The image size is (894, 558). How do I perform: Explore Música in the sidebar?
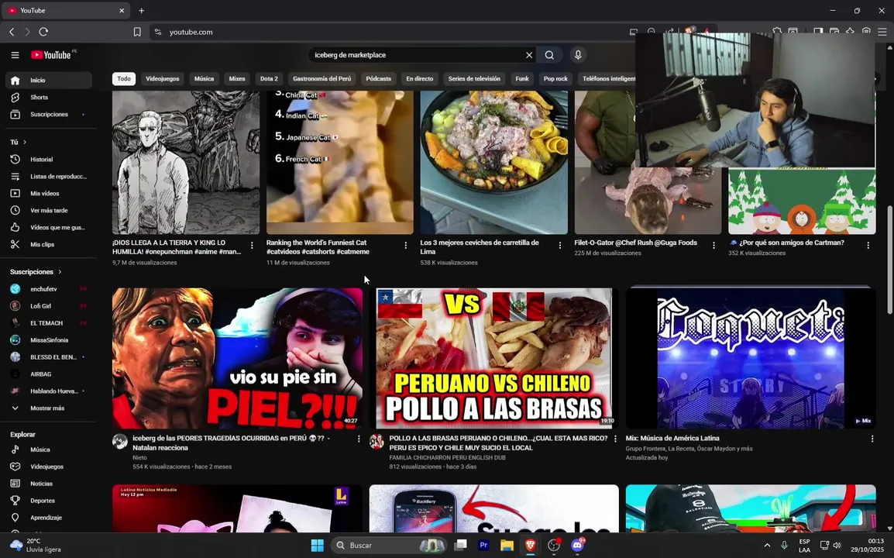(49, 449)
